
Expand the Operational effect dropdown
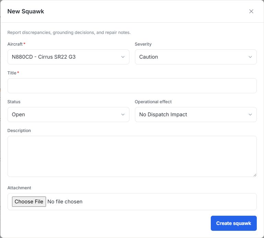[196, 115]
